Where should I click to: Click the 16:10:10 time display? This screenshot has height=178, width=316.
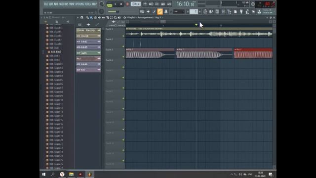point(186,4)
